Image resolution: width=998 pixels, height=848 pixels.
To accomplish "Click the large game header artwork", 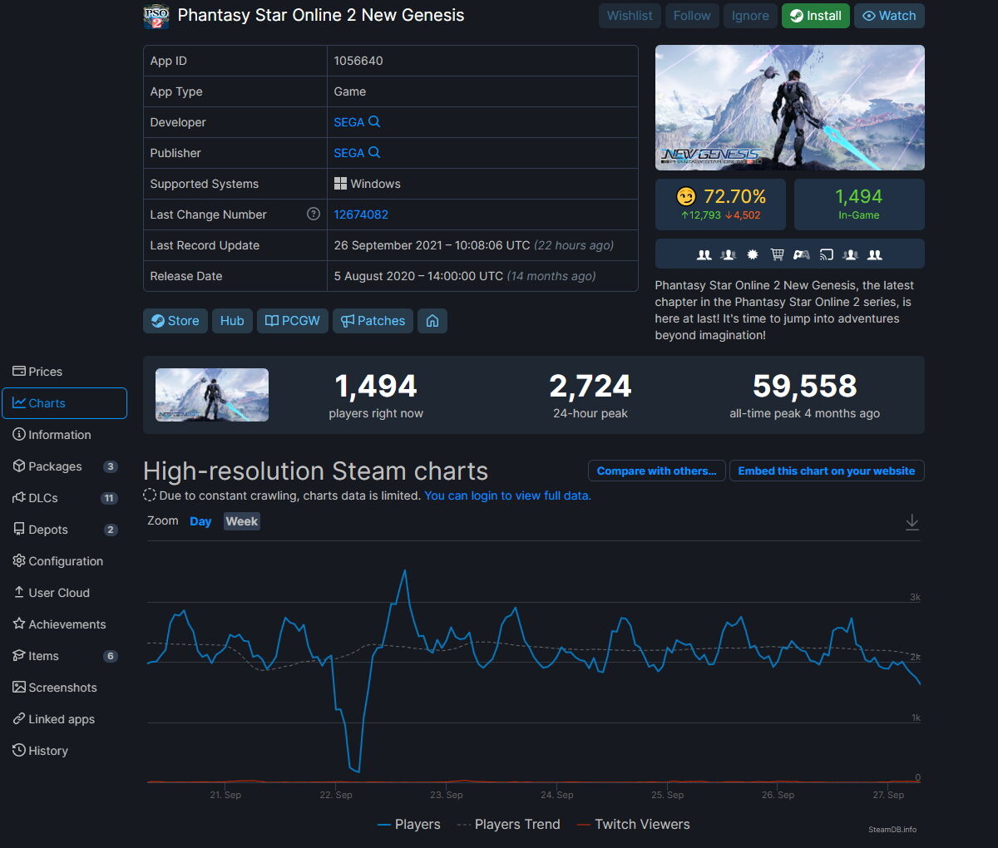I will tap(790, 108).
